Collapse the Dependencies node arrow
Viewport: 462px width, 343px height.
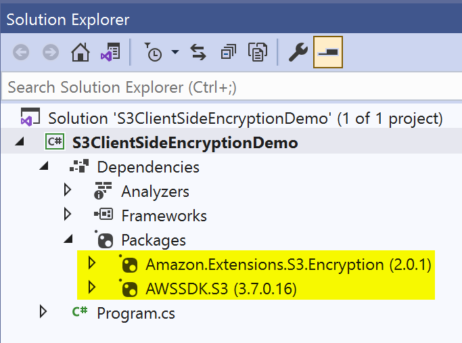(45, 167)
